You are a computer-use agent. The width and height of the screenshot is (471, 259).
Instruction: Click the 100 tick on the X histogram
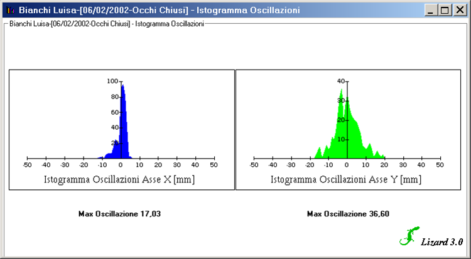click(112, 81)
